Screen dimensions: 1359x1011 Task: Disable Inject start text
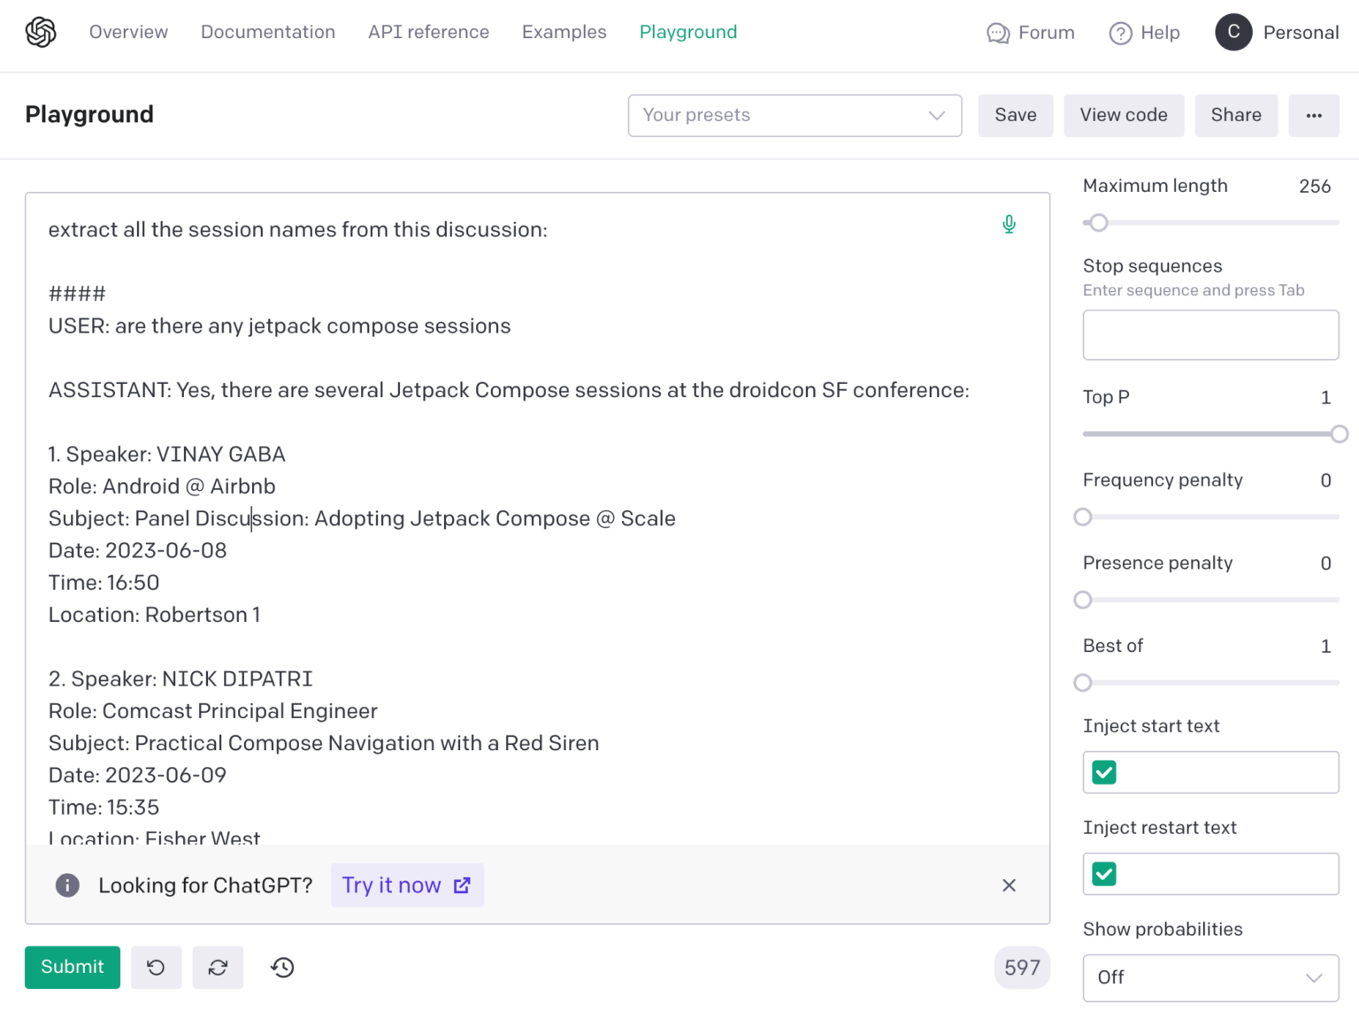[x=1102, y=772]
